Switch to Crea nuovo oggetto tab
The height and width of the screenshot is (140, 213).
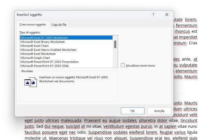[32, 24]
